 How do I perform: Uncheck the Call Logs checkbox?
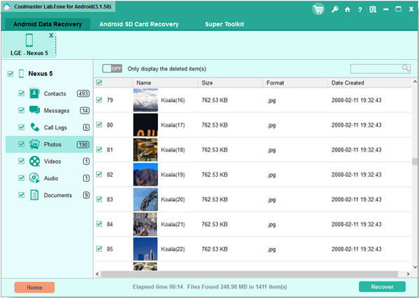coord(22,127)
